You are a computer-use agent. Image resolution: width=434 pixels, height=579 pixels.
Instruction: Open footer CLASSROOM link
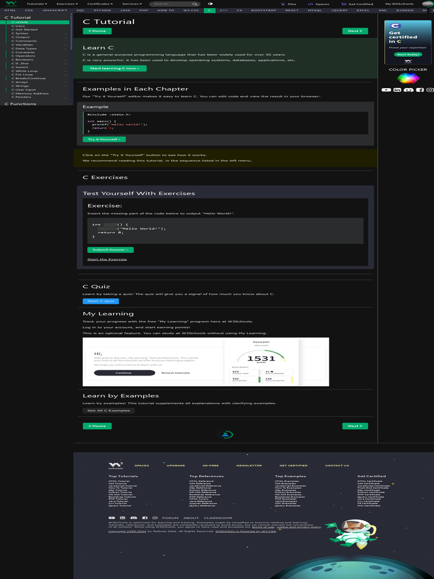tap(218, 518)
